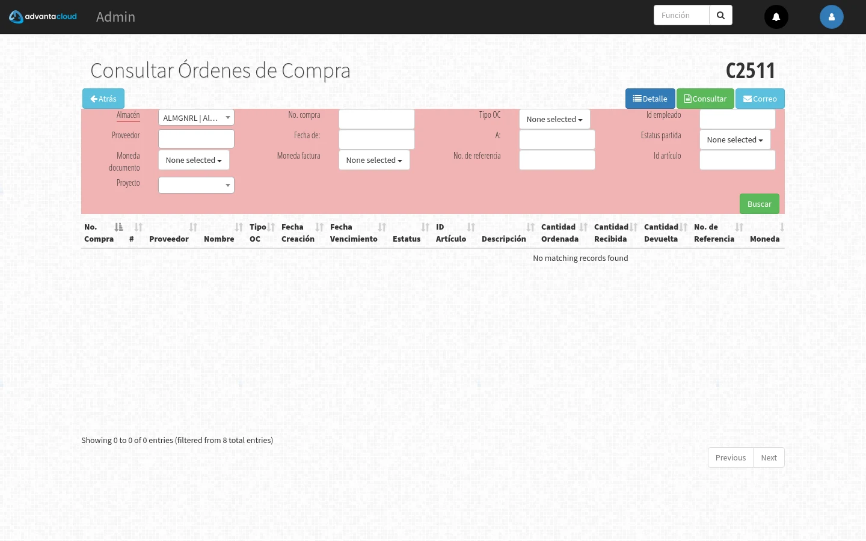Click the C2511 code text
Screen dimensions: 866x541
point(751,71)
